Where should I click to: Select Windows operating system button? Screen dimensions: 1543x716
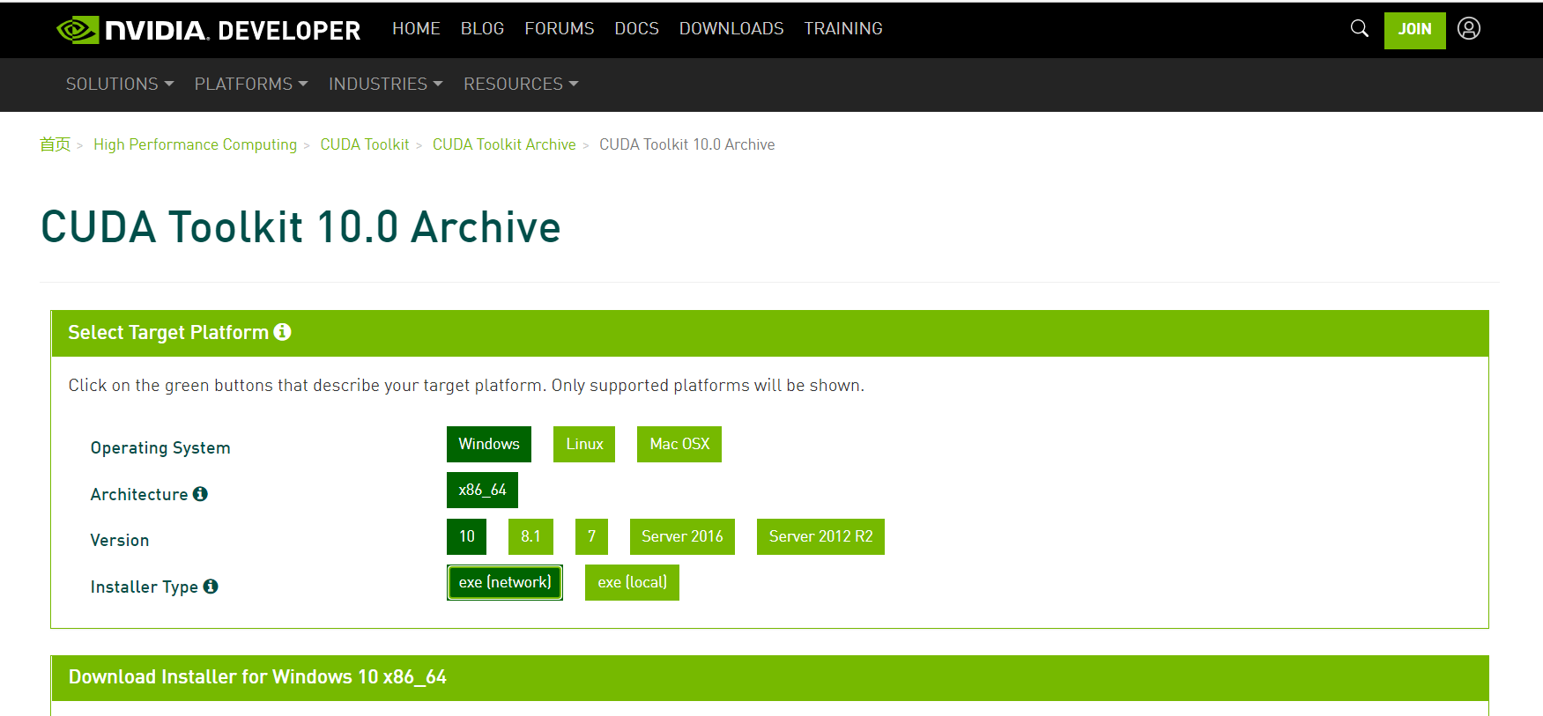(489, 444)
